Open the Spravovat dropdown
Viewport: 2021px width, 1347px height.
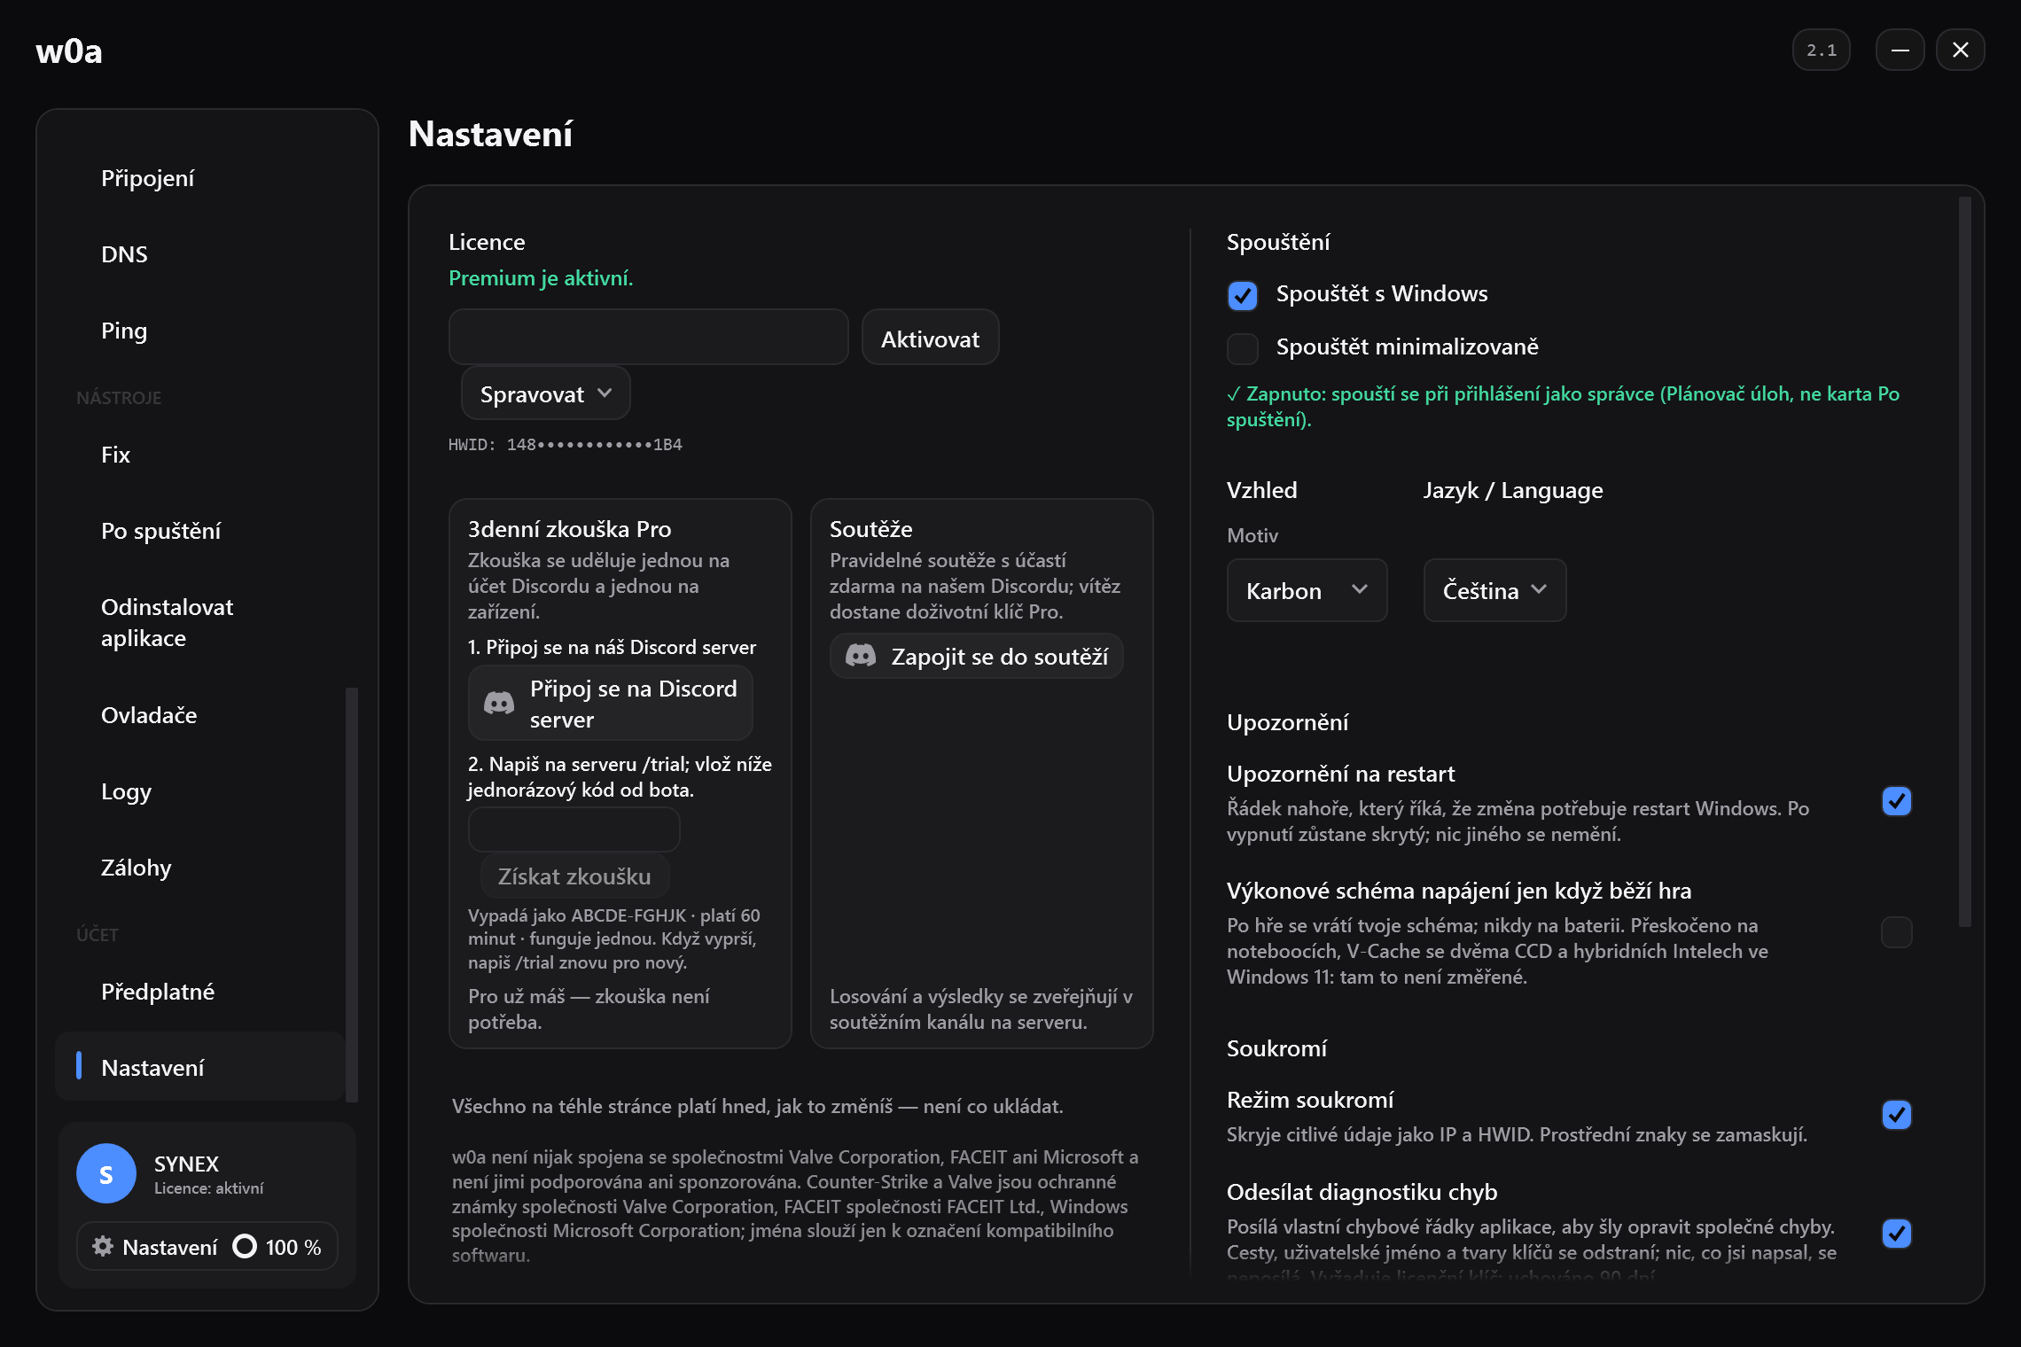546,393
